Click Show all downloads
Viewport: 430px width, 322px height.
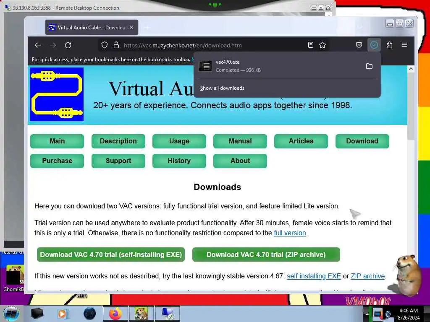pos(222,88)
